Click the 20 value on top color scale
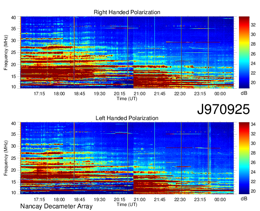This screenshot has height=211, width=260. 253,83
